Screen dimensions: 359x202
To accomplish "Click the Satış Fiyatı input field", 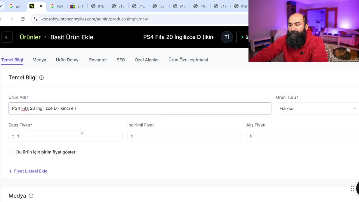I will click(66, 136).
